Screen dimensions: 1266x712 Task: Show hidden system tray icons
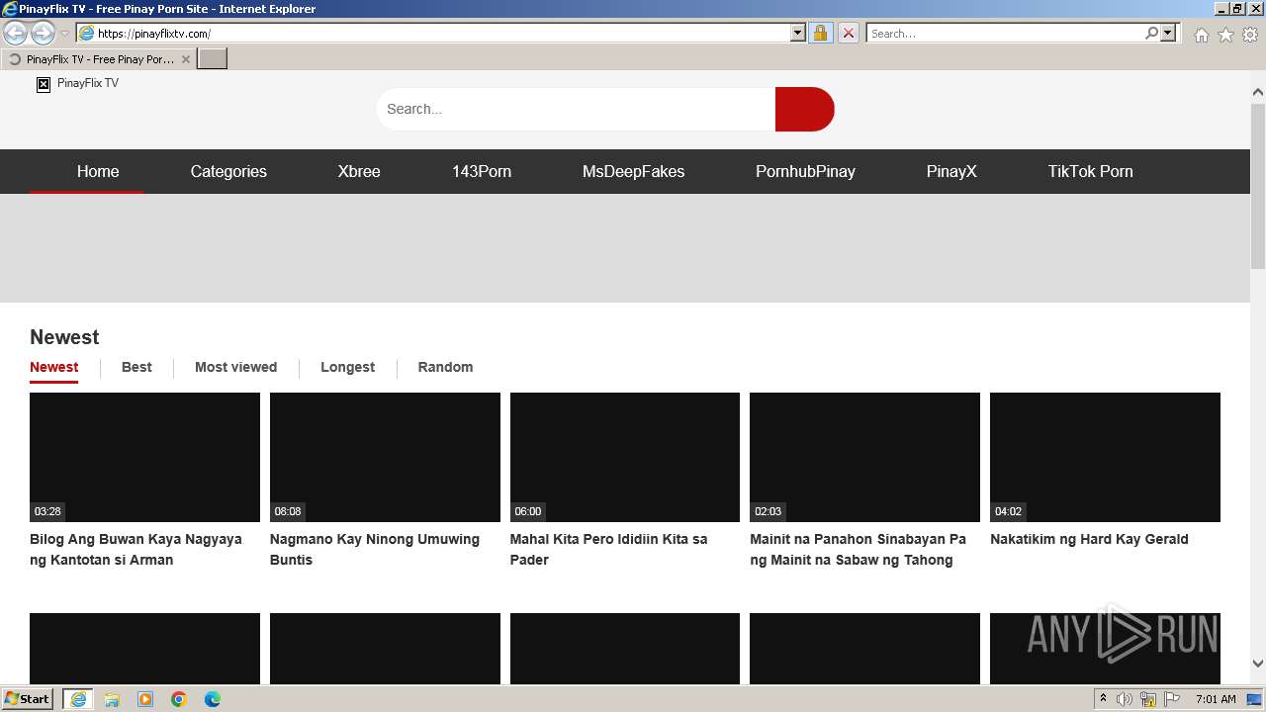pos(1103,699)
